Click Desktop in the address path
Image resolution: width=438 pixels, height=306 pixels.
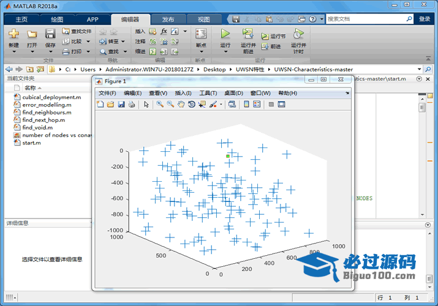[x=214, y=69]
